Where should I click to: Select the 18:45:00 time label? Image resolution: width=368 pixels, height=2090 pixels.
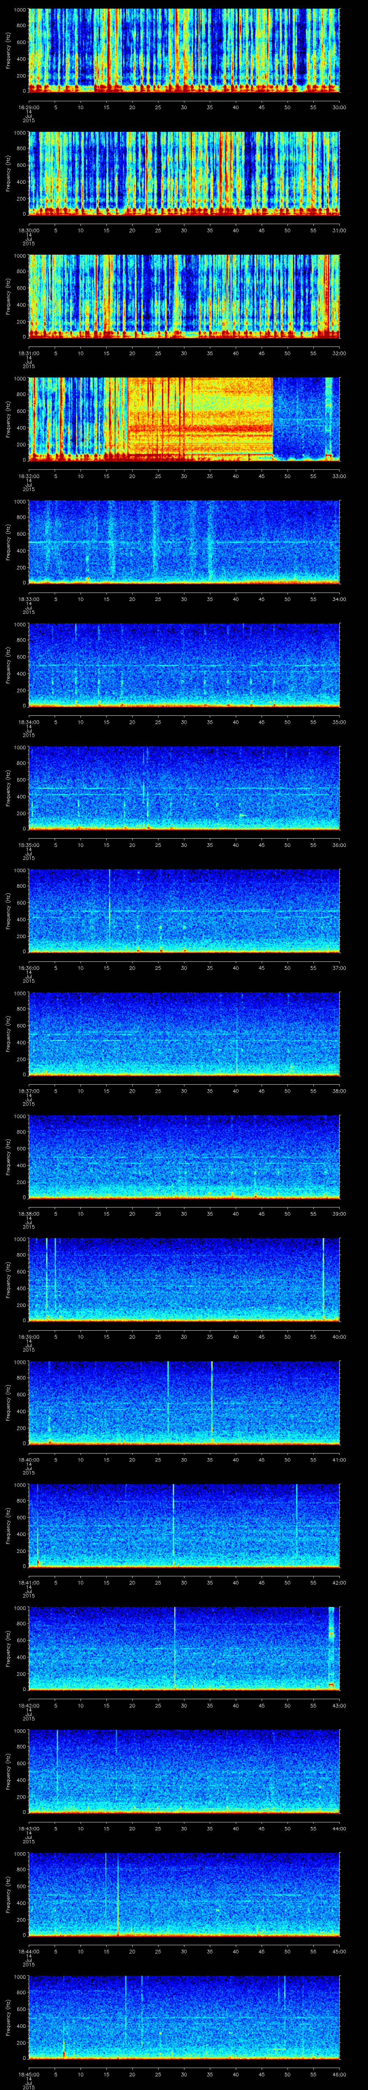(29, 2074)
